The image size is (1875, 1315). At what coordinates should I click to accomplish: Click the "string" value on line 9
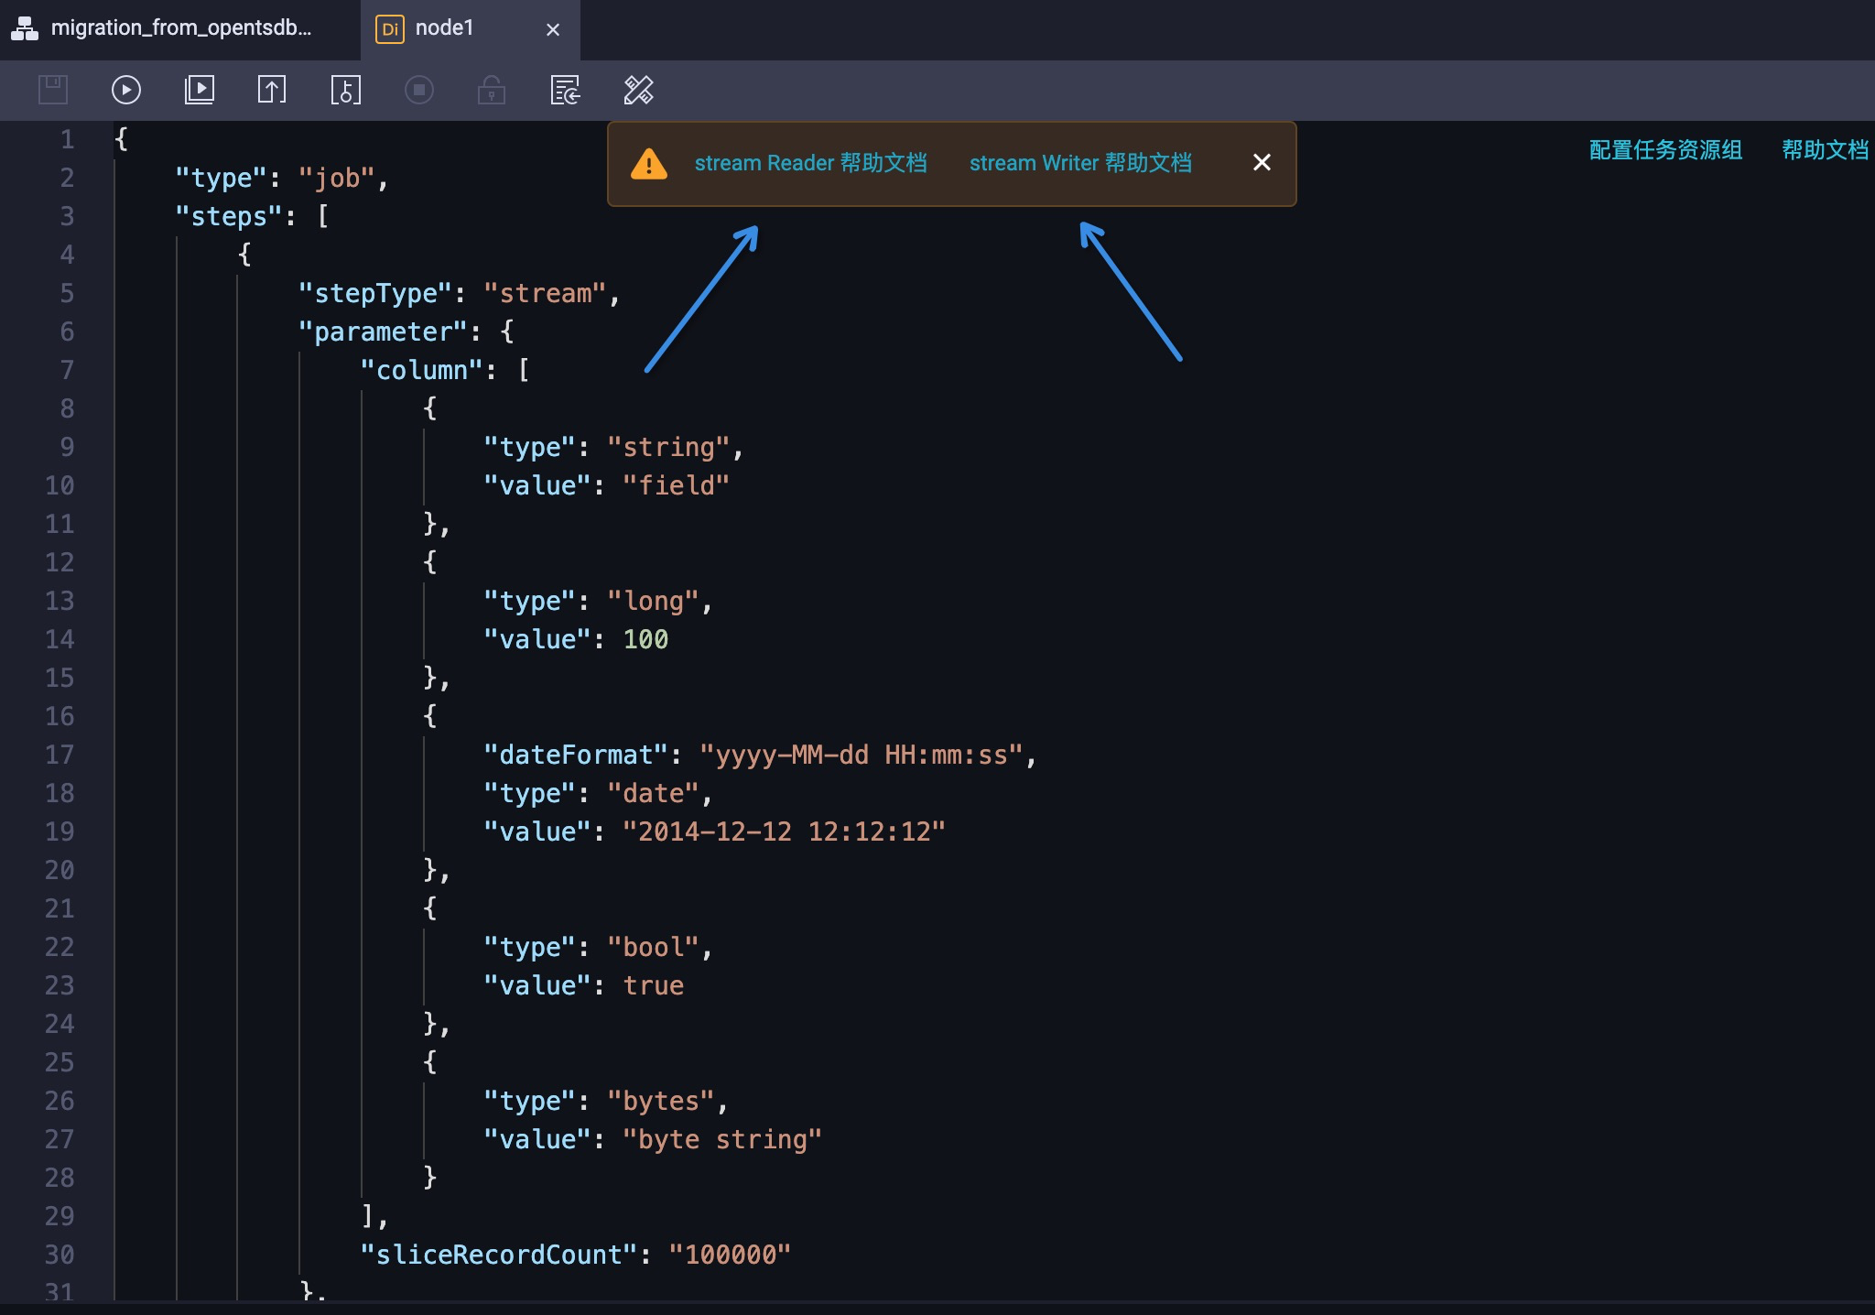(668, 447)
